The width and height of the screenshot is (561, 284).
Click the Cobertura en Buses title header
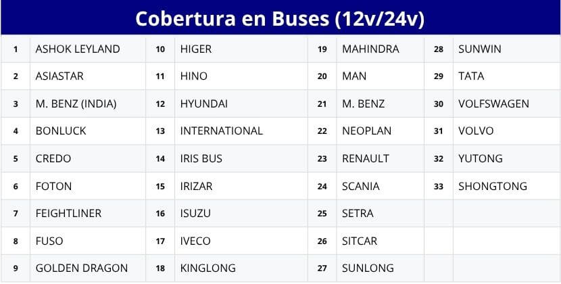pyautogui.click(x=280, y=18)
